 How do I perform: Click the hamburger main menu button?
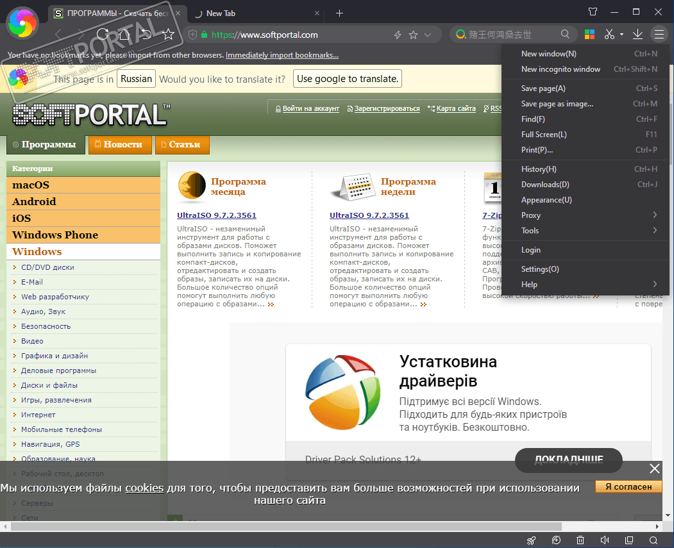tap(659, 35)
